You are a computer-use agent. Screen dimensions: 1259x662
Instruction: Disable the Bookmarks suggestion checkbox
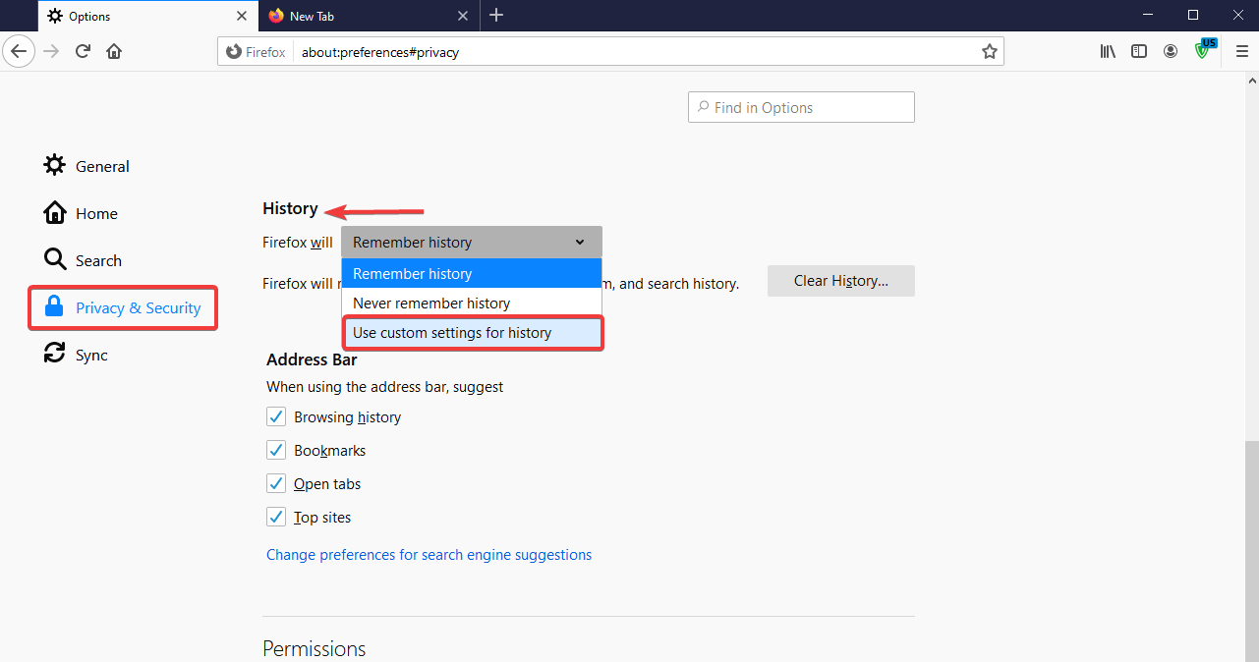pos(276,449)
